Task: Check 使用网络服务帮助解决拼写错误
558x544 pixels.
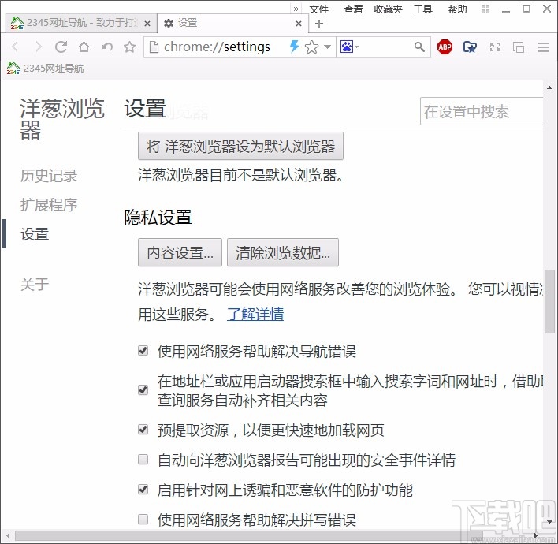Action: click(143, 520)
